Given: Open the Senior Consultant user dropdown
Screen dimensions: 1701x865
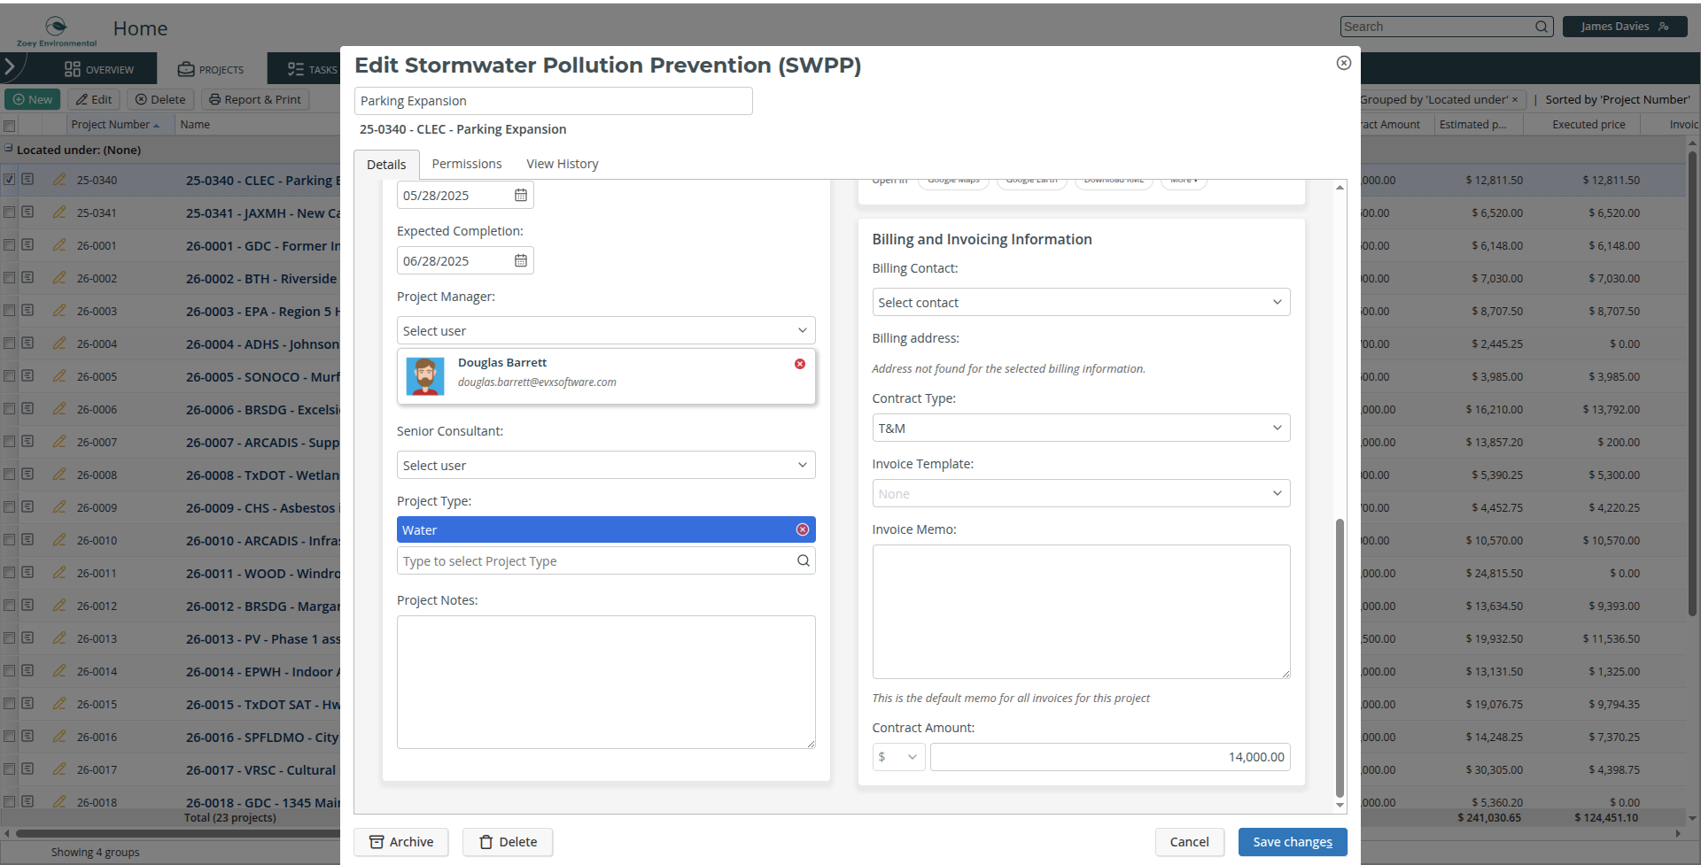Looking at the screenshot, I should click(x=606, y=465).
